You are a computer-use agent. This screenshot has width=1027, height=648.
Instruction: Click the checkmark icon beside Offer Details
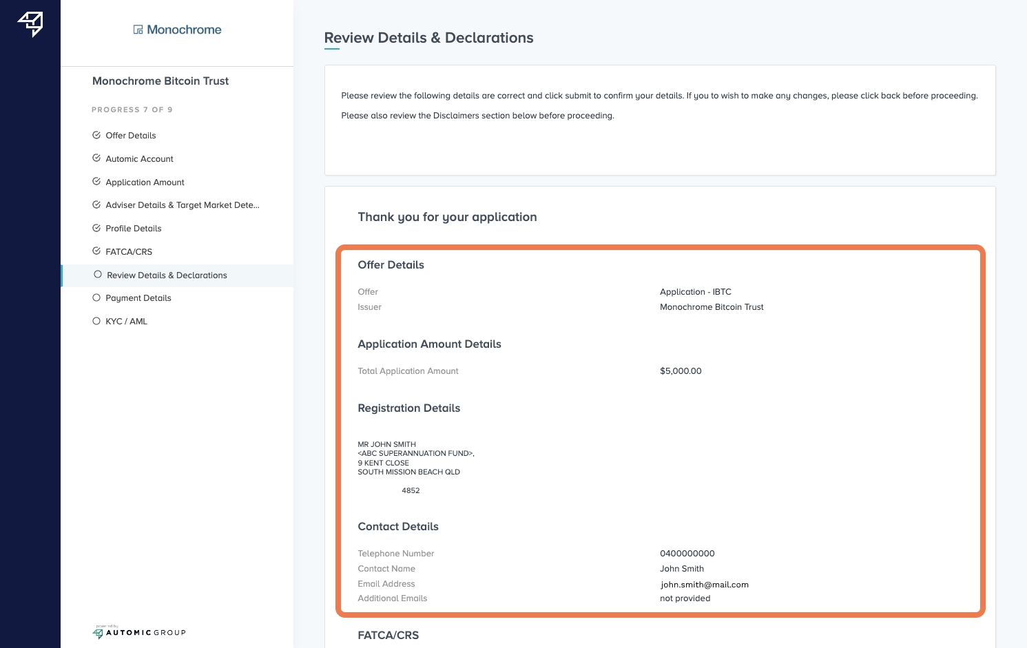pos(96,135)
